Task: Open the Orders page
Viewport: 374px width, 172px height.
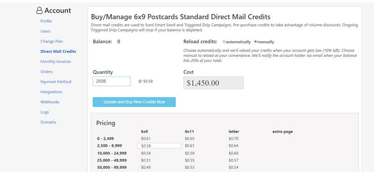Action: pos(46,72)
